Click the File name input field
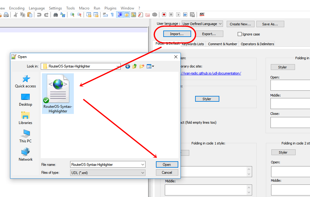Screen dimensions: 310x197 (108, 165)
